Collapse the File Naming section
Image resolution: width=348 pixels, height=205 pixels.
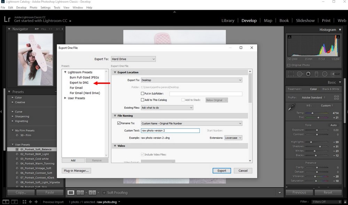(x=115, y=116)
